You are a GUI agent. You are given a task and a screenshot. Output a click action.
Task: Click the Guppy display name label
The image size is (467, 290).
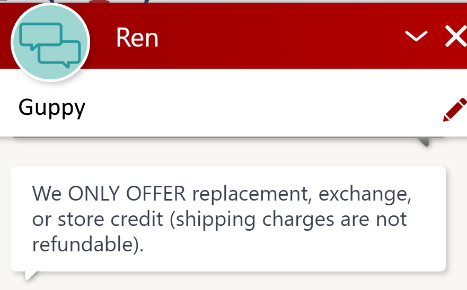tap(52, 107)
